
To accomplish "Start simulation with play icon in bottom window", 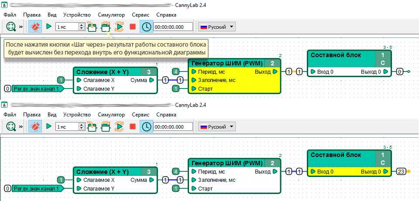I will tap(48, 126).
